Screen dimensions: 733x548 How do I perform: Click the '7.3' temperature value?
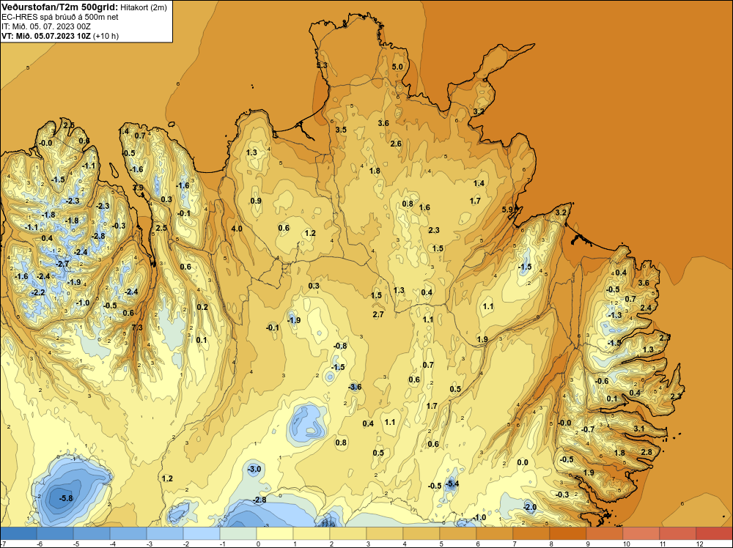click(x=137, y=327)
